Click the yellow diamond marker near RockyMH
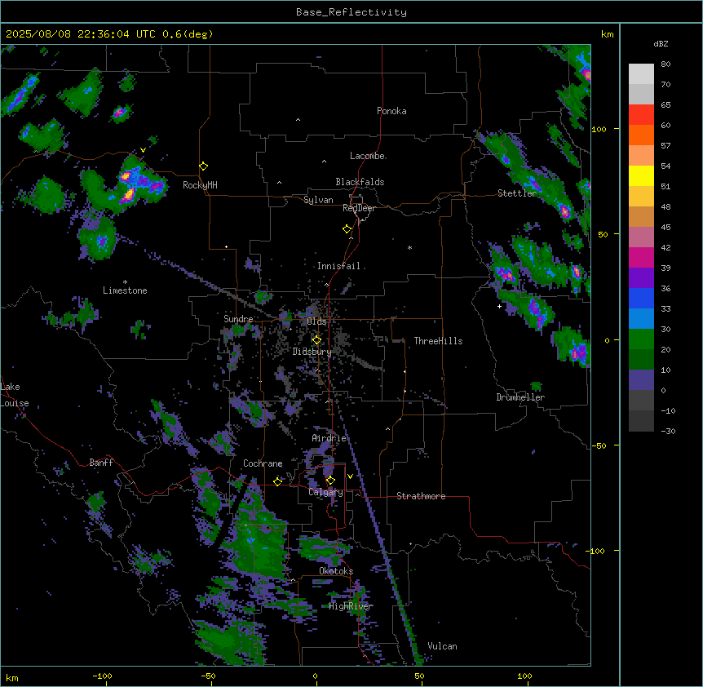 (204, 166)
